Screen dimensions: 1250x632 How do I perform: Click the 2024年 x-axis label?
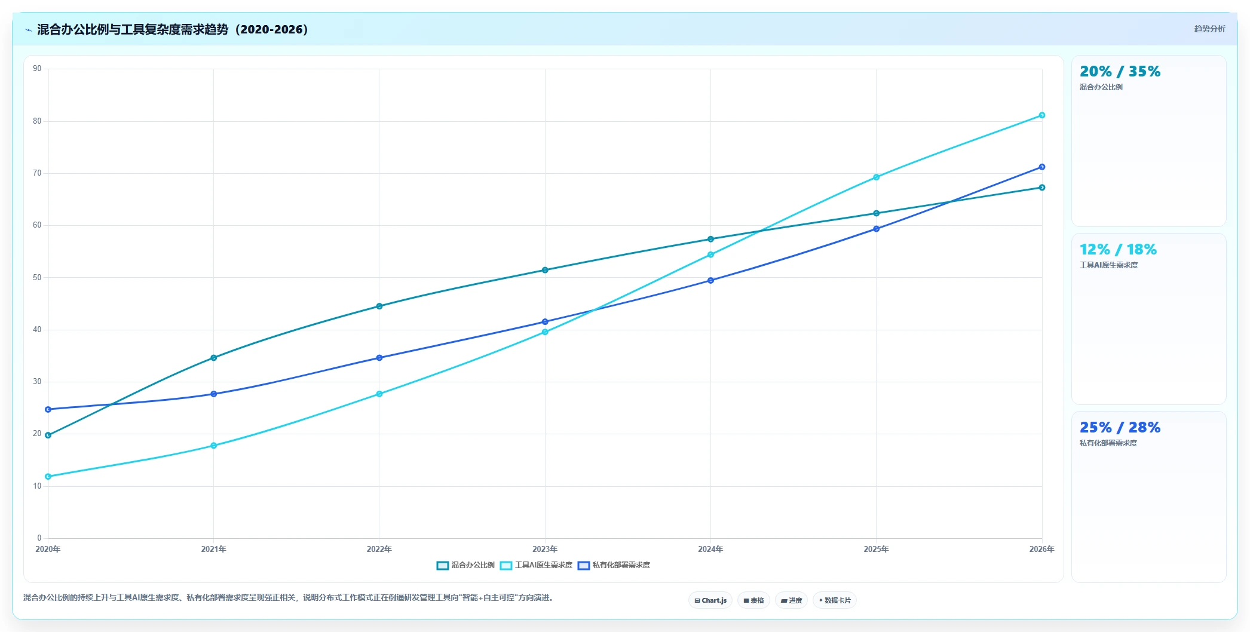pyautogui.click(x=710, y=549)
